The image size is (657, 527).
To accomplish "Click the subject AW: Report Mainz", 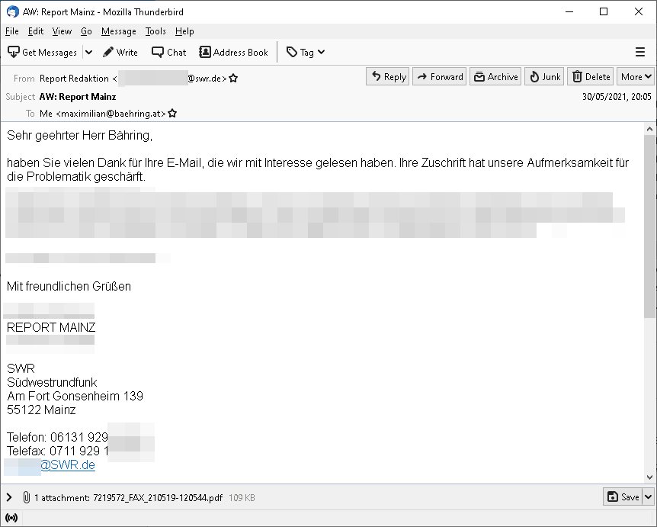I will click(x=78, y=97).
